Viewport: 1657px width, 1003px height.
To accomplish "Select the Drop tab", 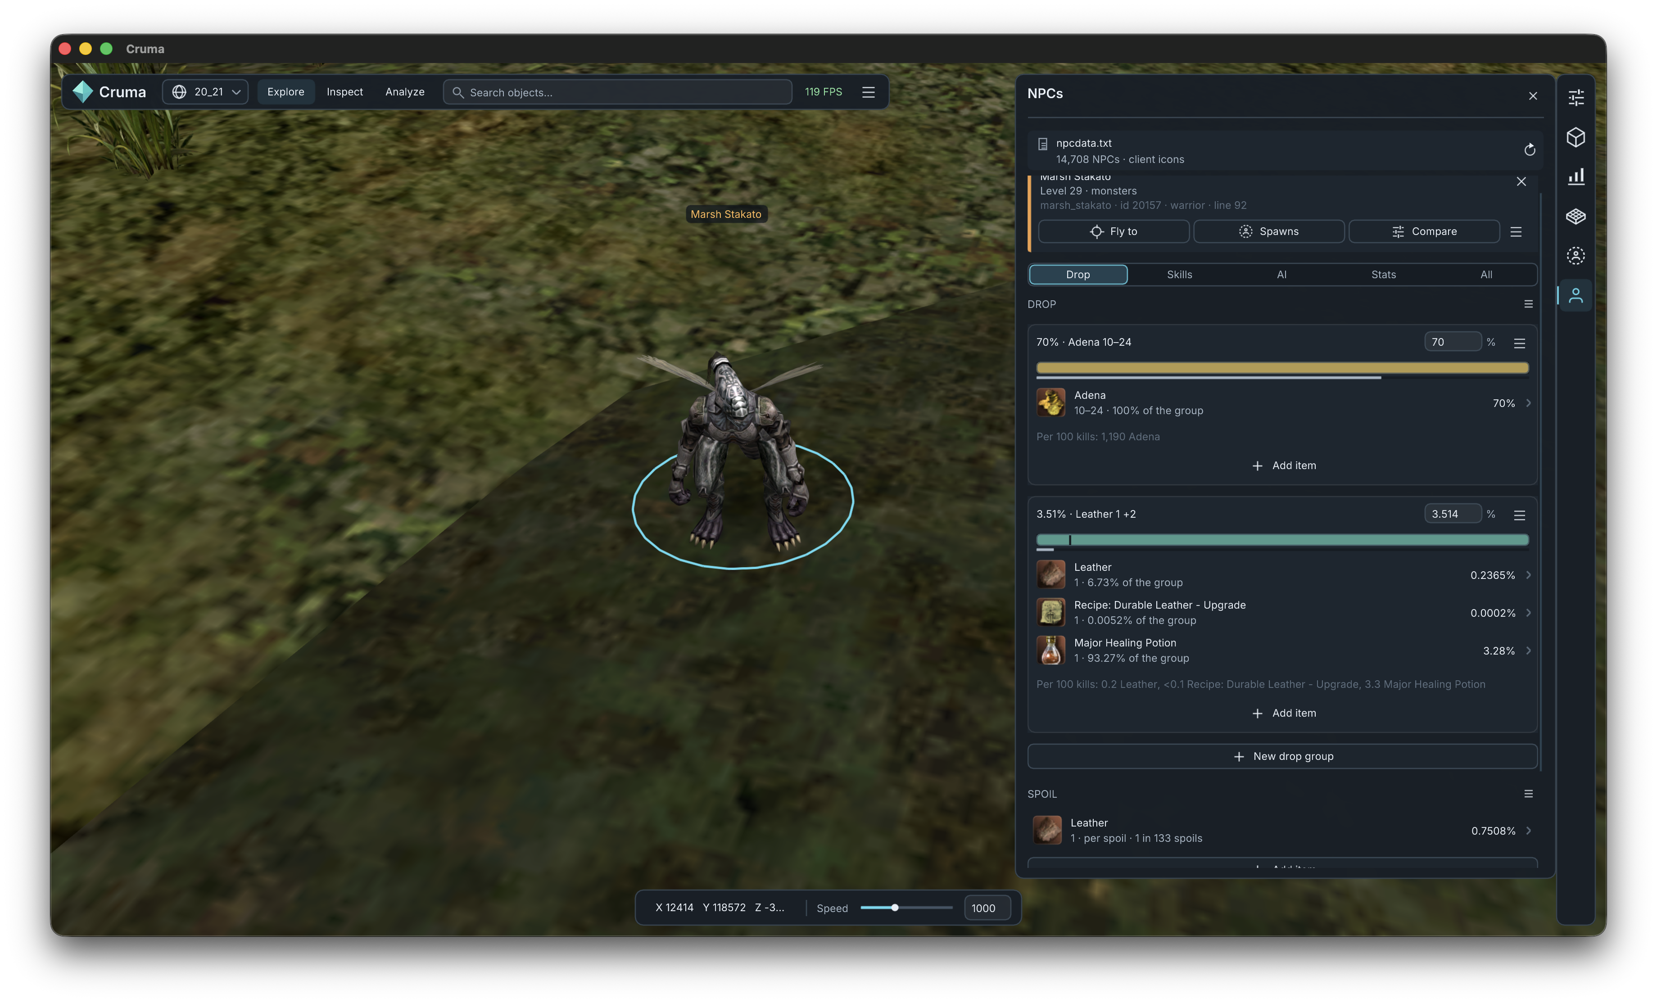I will (x=1078, y=274).
